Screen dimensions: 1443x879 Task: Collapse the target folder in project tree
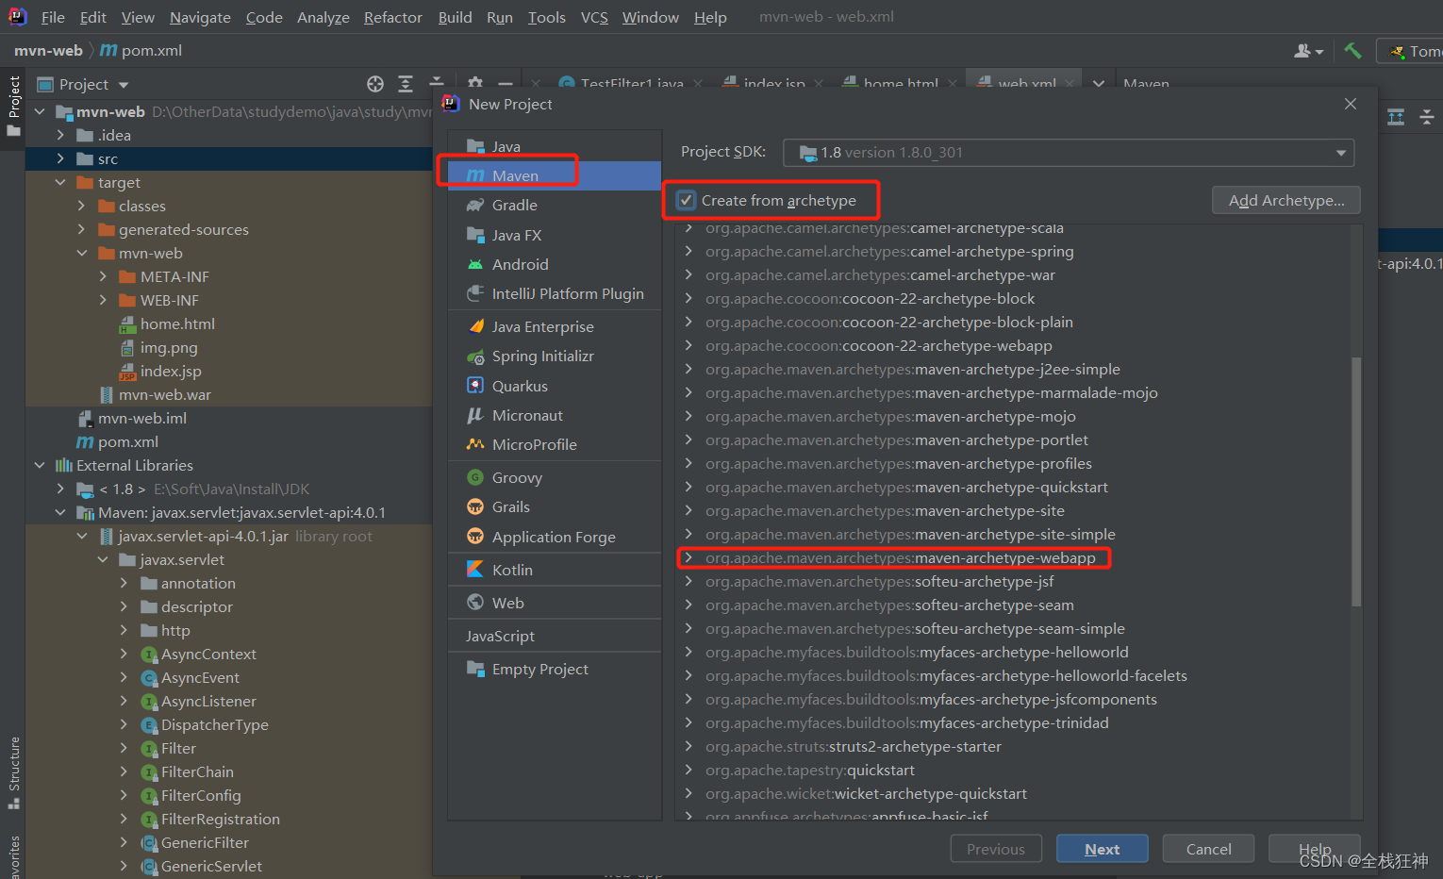60,182
